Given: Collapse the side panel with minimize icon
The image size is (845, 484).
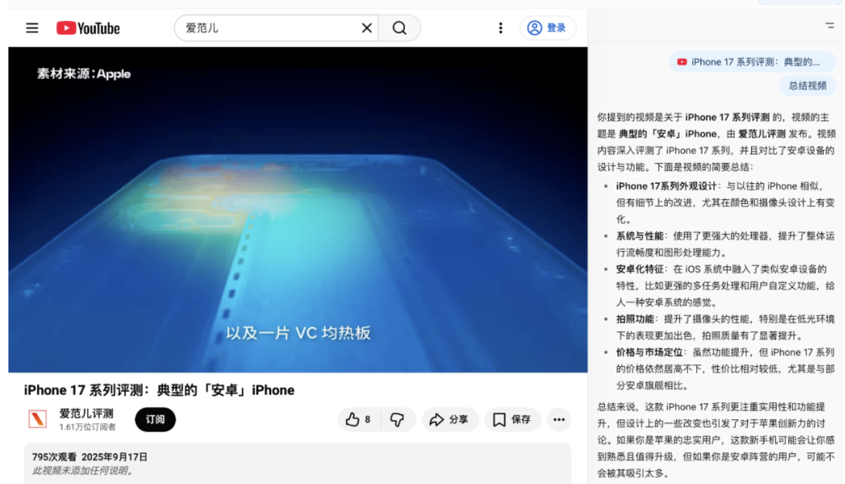Looking at the screenshot, I should click(x=829, y=26).
